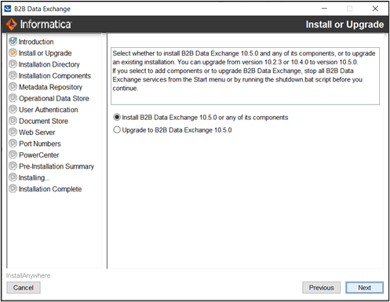
Task: Click the User Authentication step icon
Action: click(x=13, y=109)
